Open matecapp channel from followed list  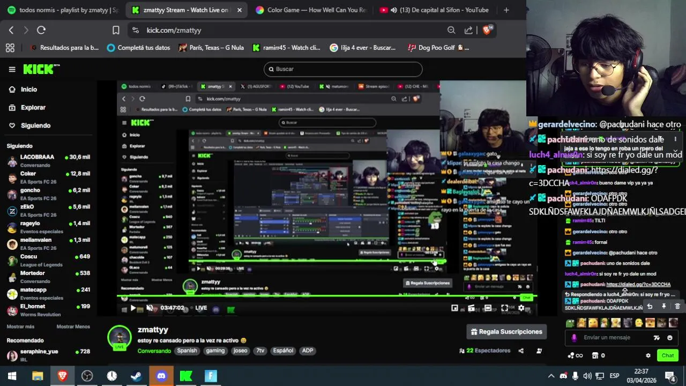point(48,293)
